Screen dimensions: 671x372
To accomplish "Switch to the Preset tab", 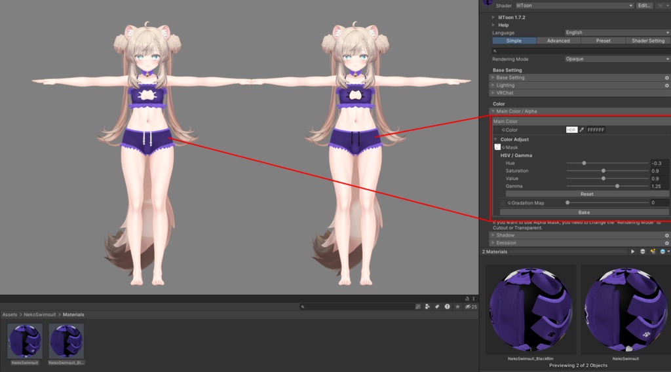I will (x=604, y=41).
